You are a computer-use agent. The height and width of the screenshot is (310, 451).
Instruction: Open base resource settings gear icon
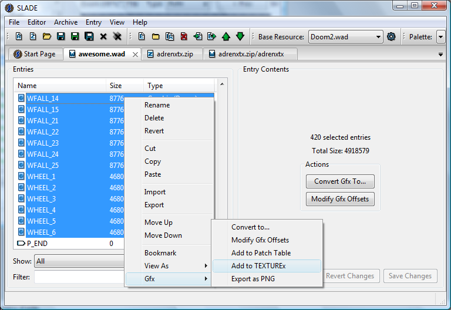click(x=391, y=37)
